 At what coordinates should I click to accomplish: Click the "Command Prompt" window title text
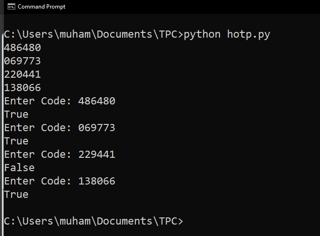pyautogui.click(x=41, y=7)
